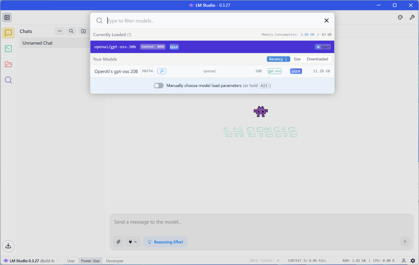This screenshot has height=265, width=419.
Task: Minimize the LM Studio window
Action: point(379,5)
